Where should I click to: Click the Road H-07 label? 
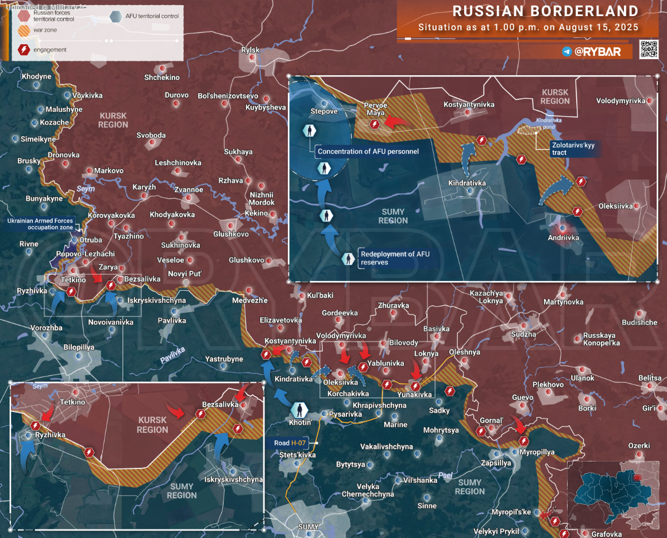(x=290, y=443)
